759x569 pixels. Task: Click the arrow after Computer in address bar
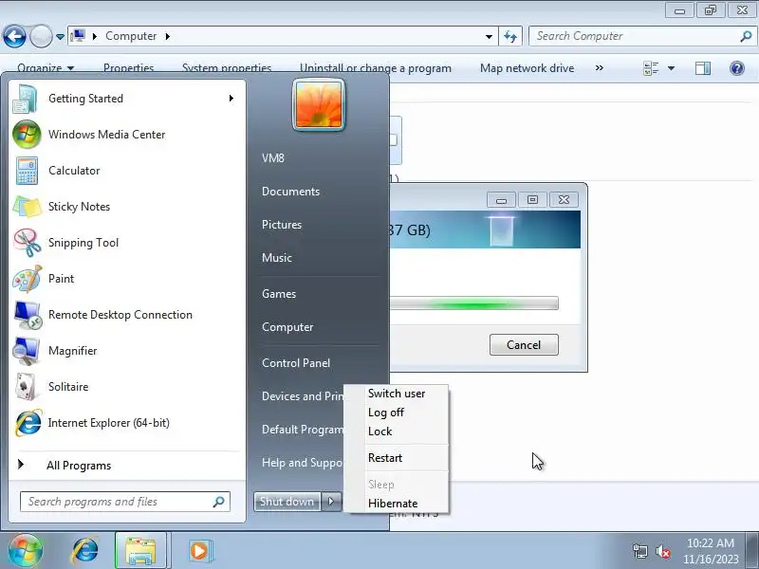pyautogui.click(x=168, y=36)
